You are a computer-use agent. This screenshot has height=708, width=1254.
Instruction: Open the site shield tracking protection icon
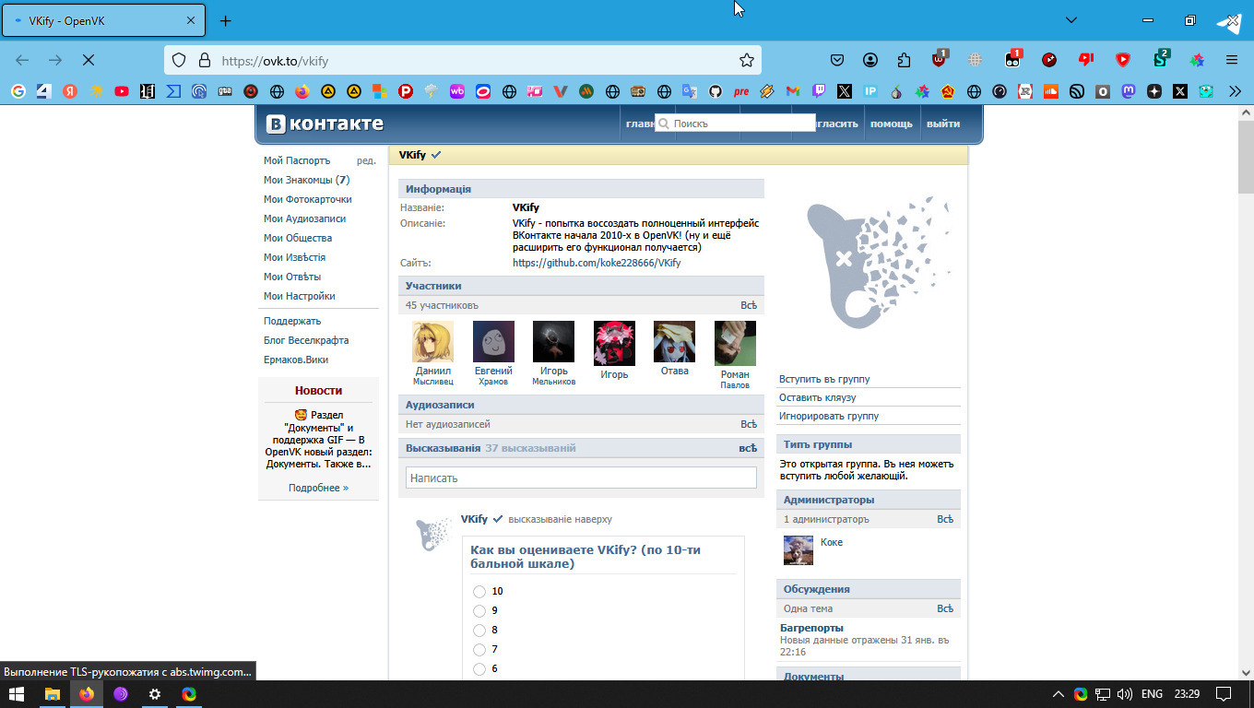(x=180, y=60)
